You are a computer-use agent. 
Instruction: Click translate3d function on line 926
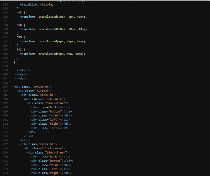[47, 17]
